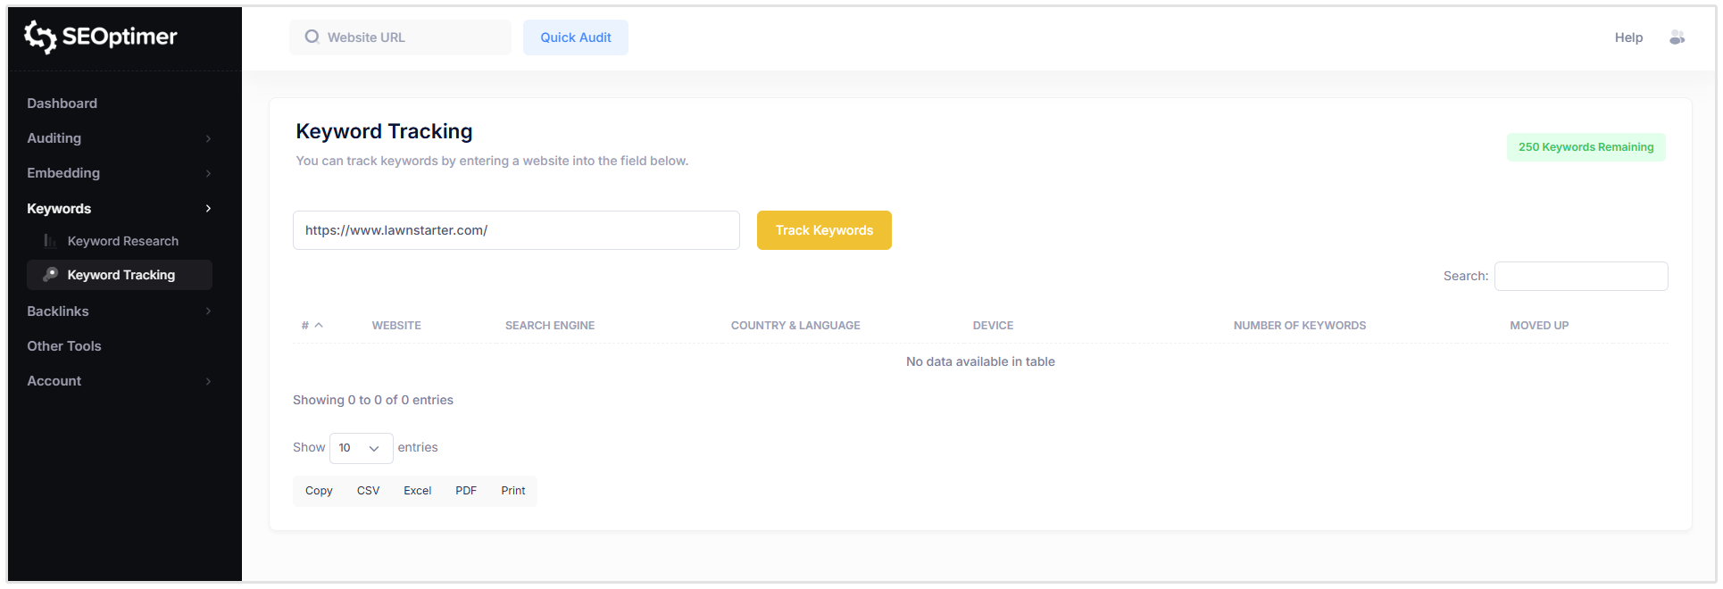Click the Keyword Research bar chart icon
This screenshot has height=589, width=1723.
(x=50, y=241)
